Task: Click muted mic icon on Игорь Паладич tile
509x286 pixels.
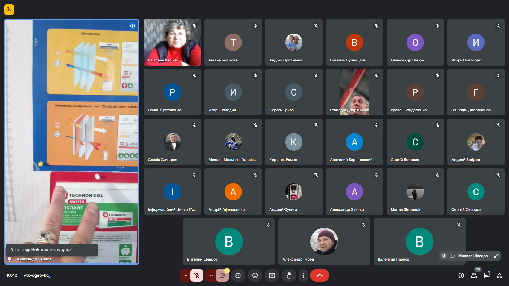Action: pyautogui.click(x=255, y=75)
